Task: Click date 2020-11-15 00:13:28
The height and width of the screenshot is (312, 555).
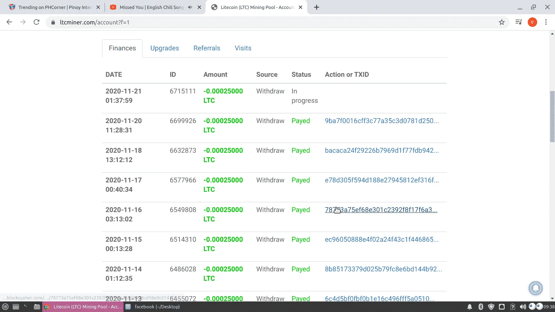Action: 124,244
